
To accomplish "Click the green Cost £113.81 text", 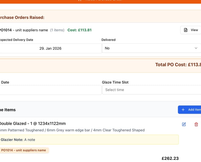I will 80,30.
